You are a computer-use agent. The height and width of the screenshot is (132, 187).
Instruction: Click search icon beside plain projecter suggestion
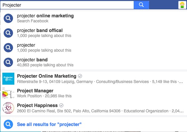8,48
